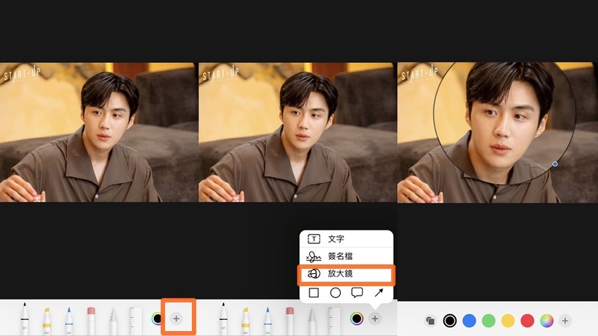The height and width of the screenshot is (336, 598).
Task: Select the magnifier loupe over the face
Action: (504, 123)
